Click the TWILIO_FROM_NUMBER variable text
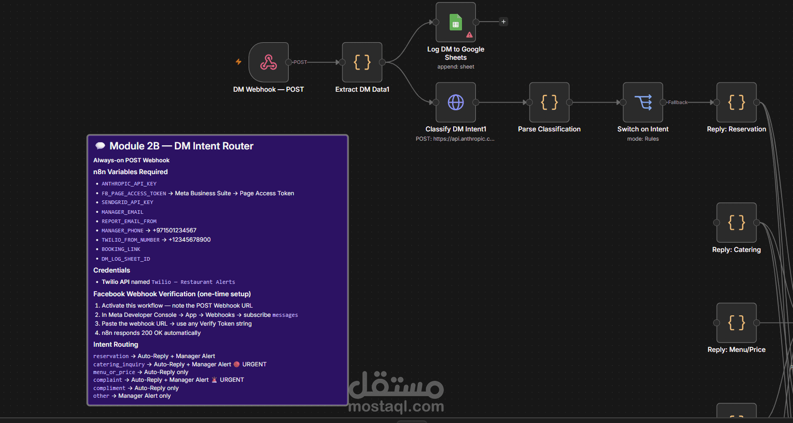The height and width of the screenshot is (423, 793). tap(130, 240)
